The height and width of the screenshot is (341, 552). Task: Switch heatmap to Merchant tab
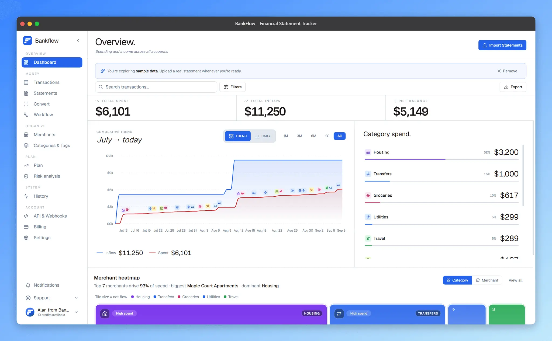[487, 280]
